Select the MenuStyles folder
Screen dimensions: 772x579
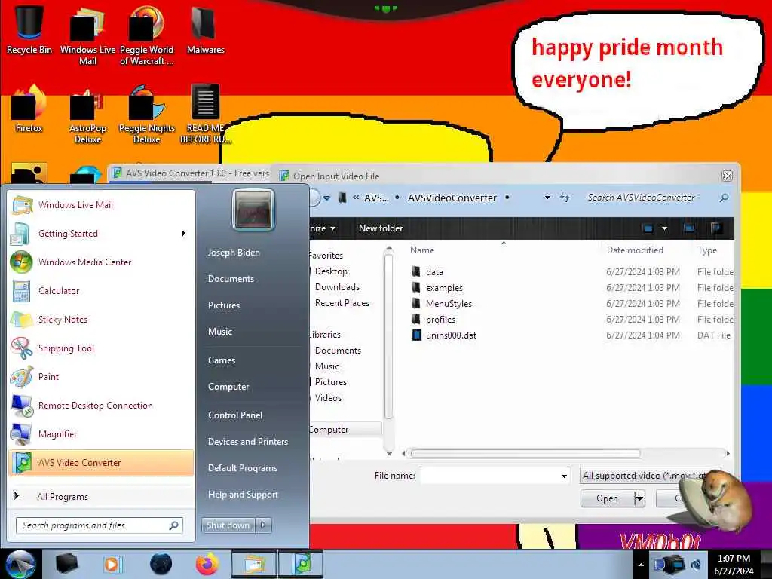449,303
